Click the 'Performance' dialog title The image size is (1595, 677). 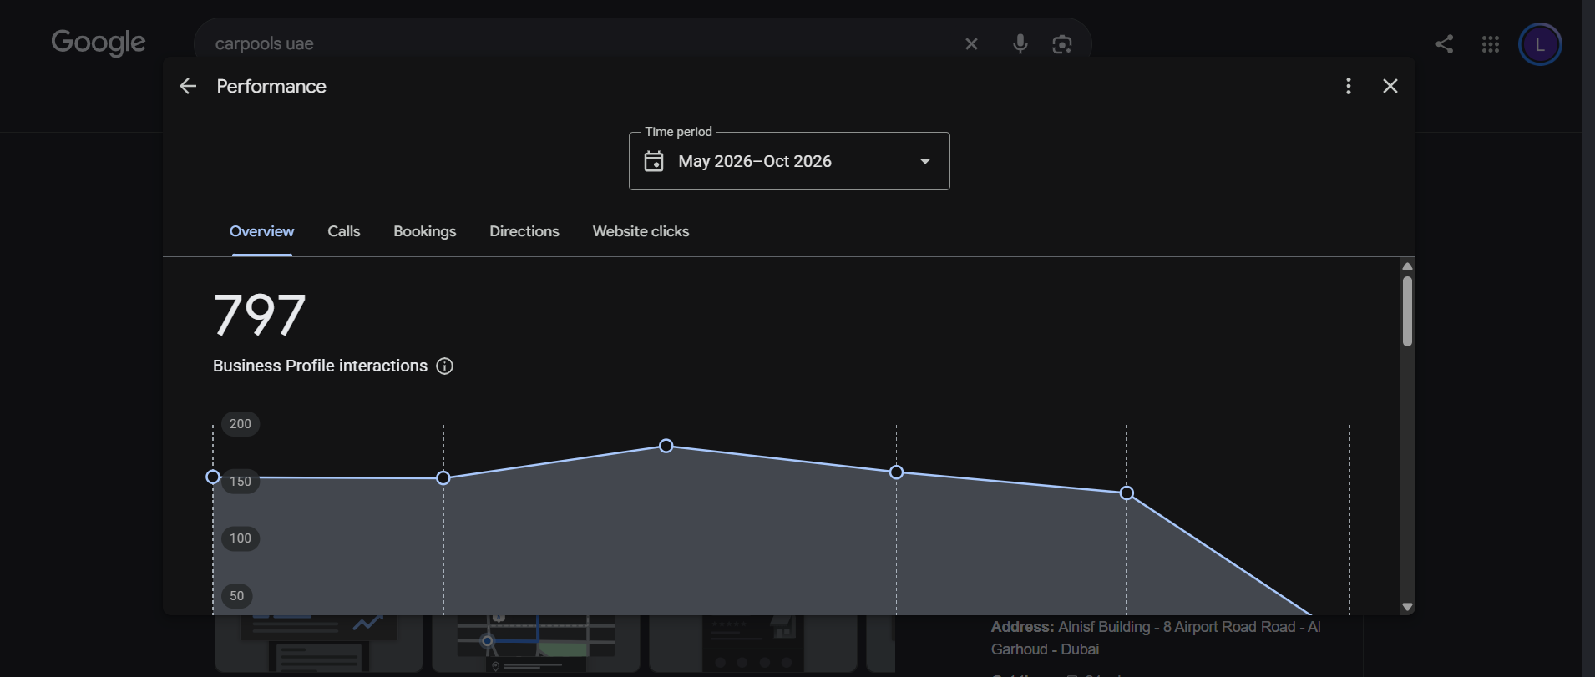tap(271, 86)
